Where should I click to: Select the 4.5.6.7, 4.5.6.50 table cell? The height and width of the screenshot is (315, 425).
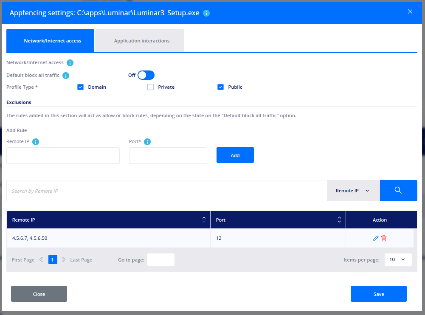tap(108, 238)
